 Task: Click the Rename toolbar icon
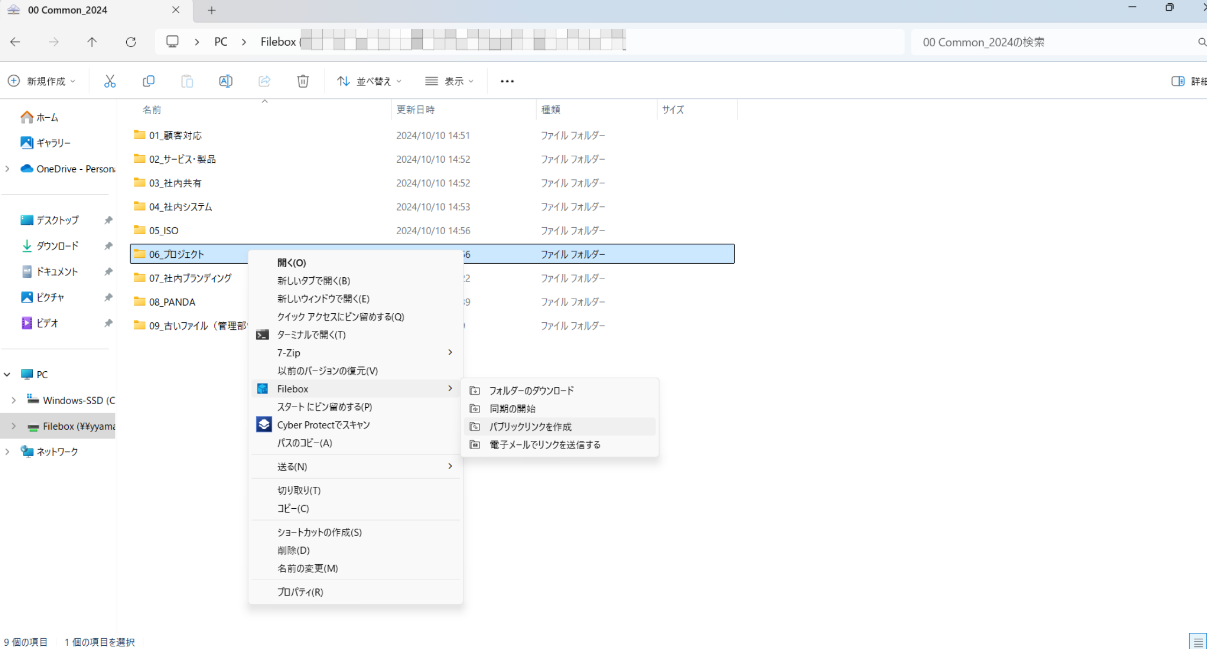pyautogui.click(x=226, y=81)
